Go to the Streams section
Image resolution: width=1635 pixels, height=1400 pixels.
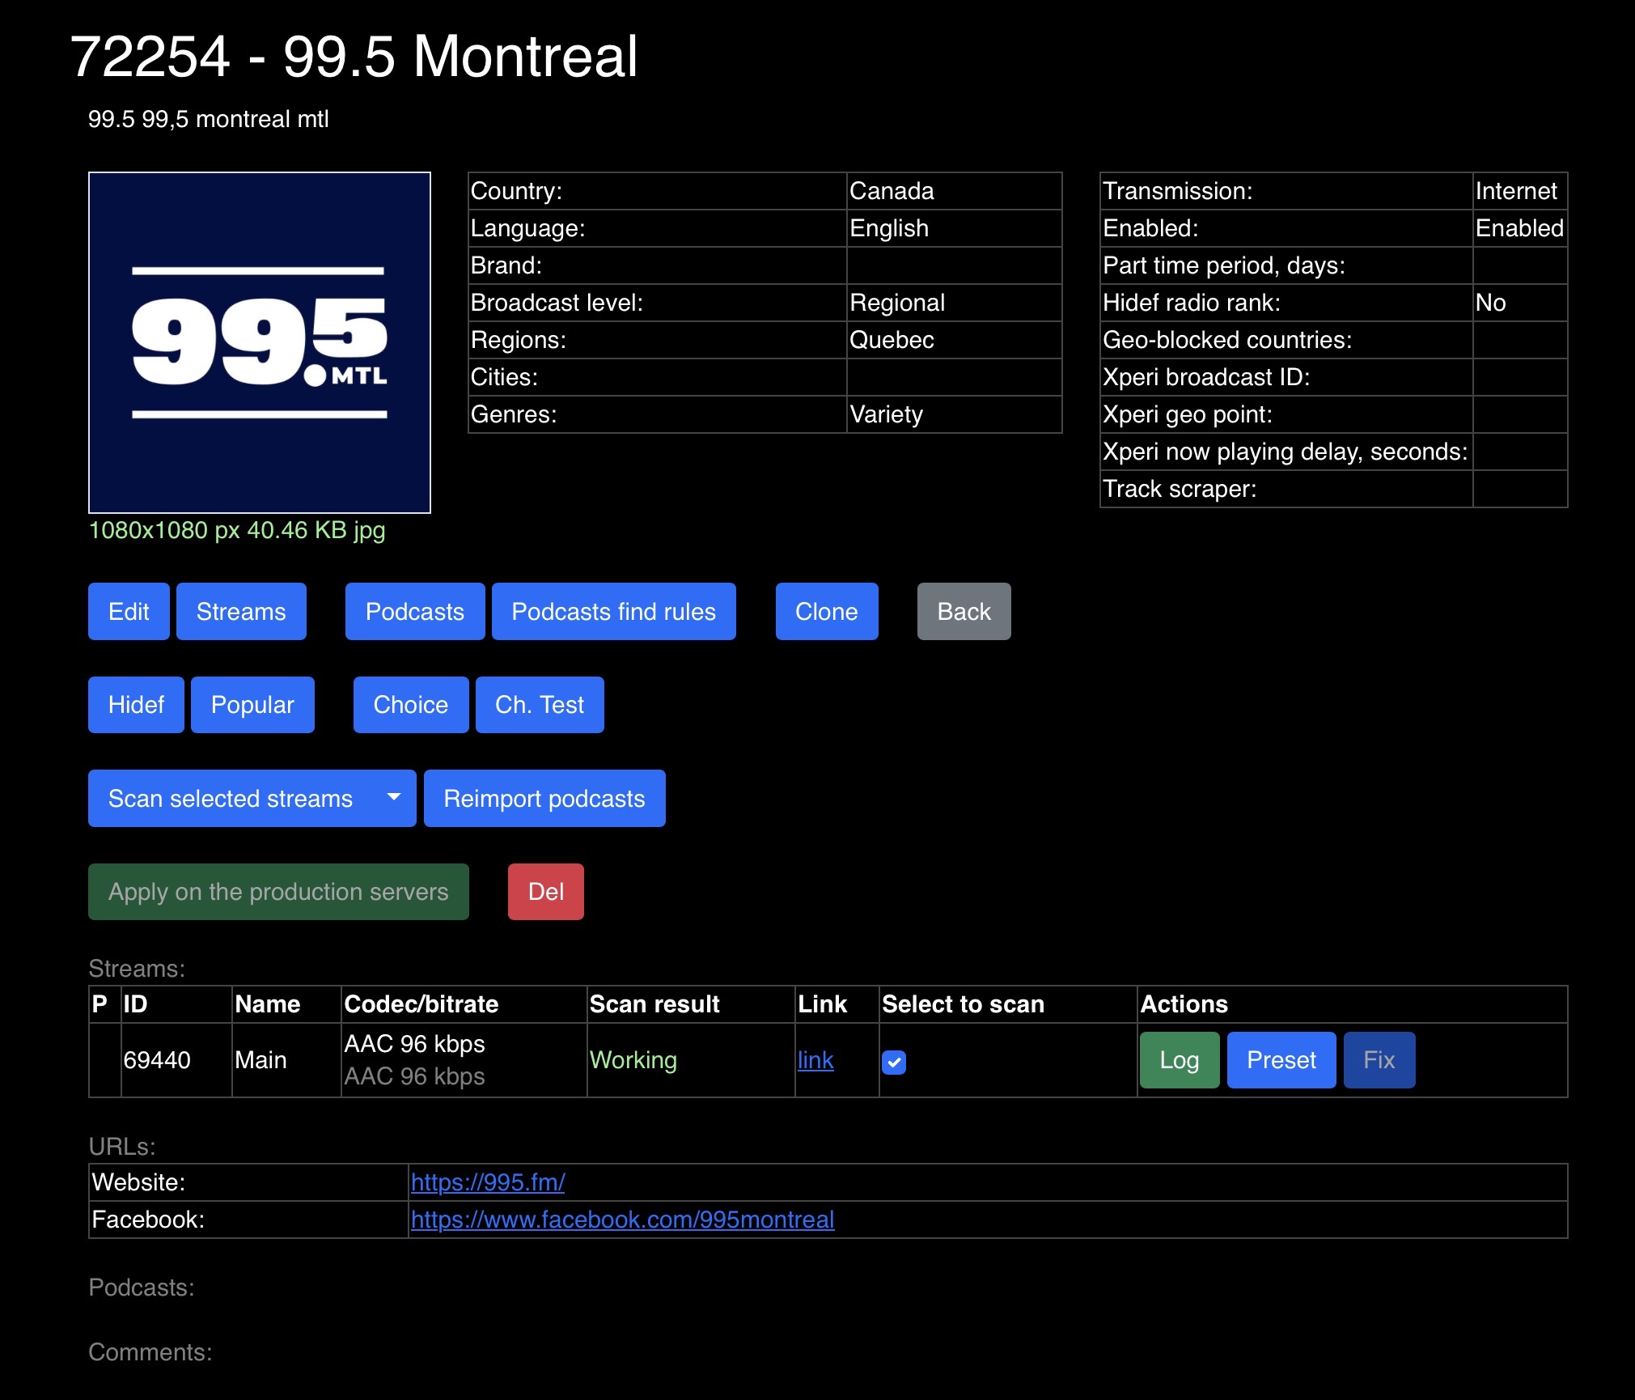[x=241, y=612]
